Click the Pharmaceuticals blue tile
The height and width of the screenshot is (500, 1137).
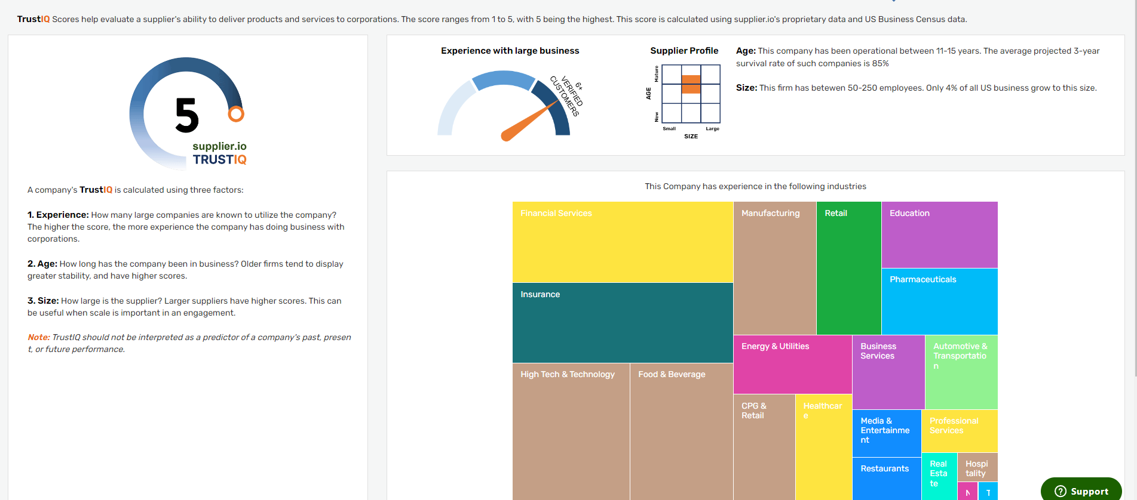940,301
